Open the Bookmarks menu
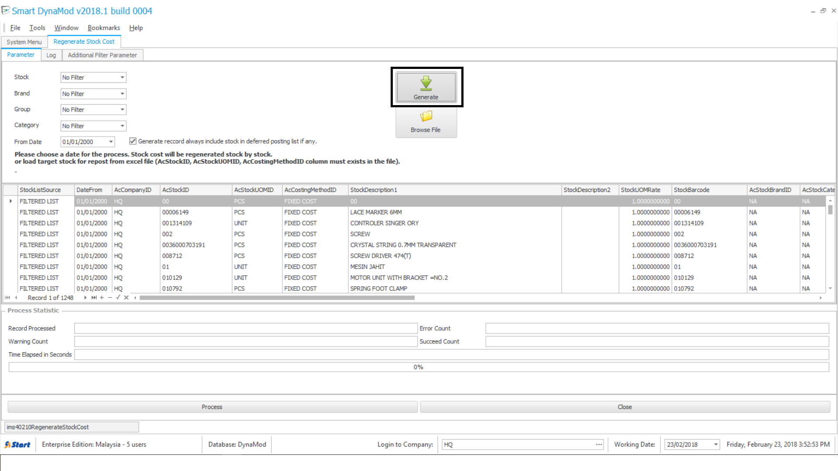Screen dimensions: 838x471 coord(103,28)
